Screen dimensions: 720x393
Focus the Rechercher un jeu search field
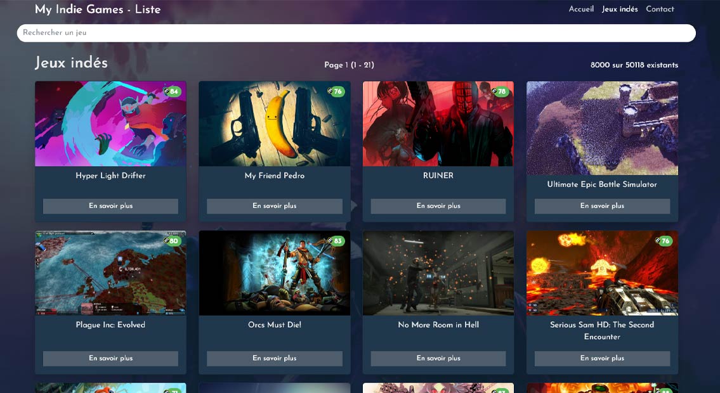point(357,33)
